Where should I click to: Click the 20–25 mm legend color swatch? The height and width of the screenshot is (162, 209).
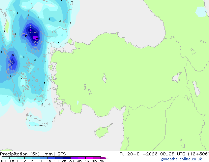point(59,158)
